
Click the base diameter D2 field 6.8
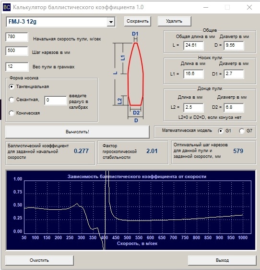pyautogui.click(x=234, y=108)
